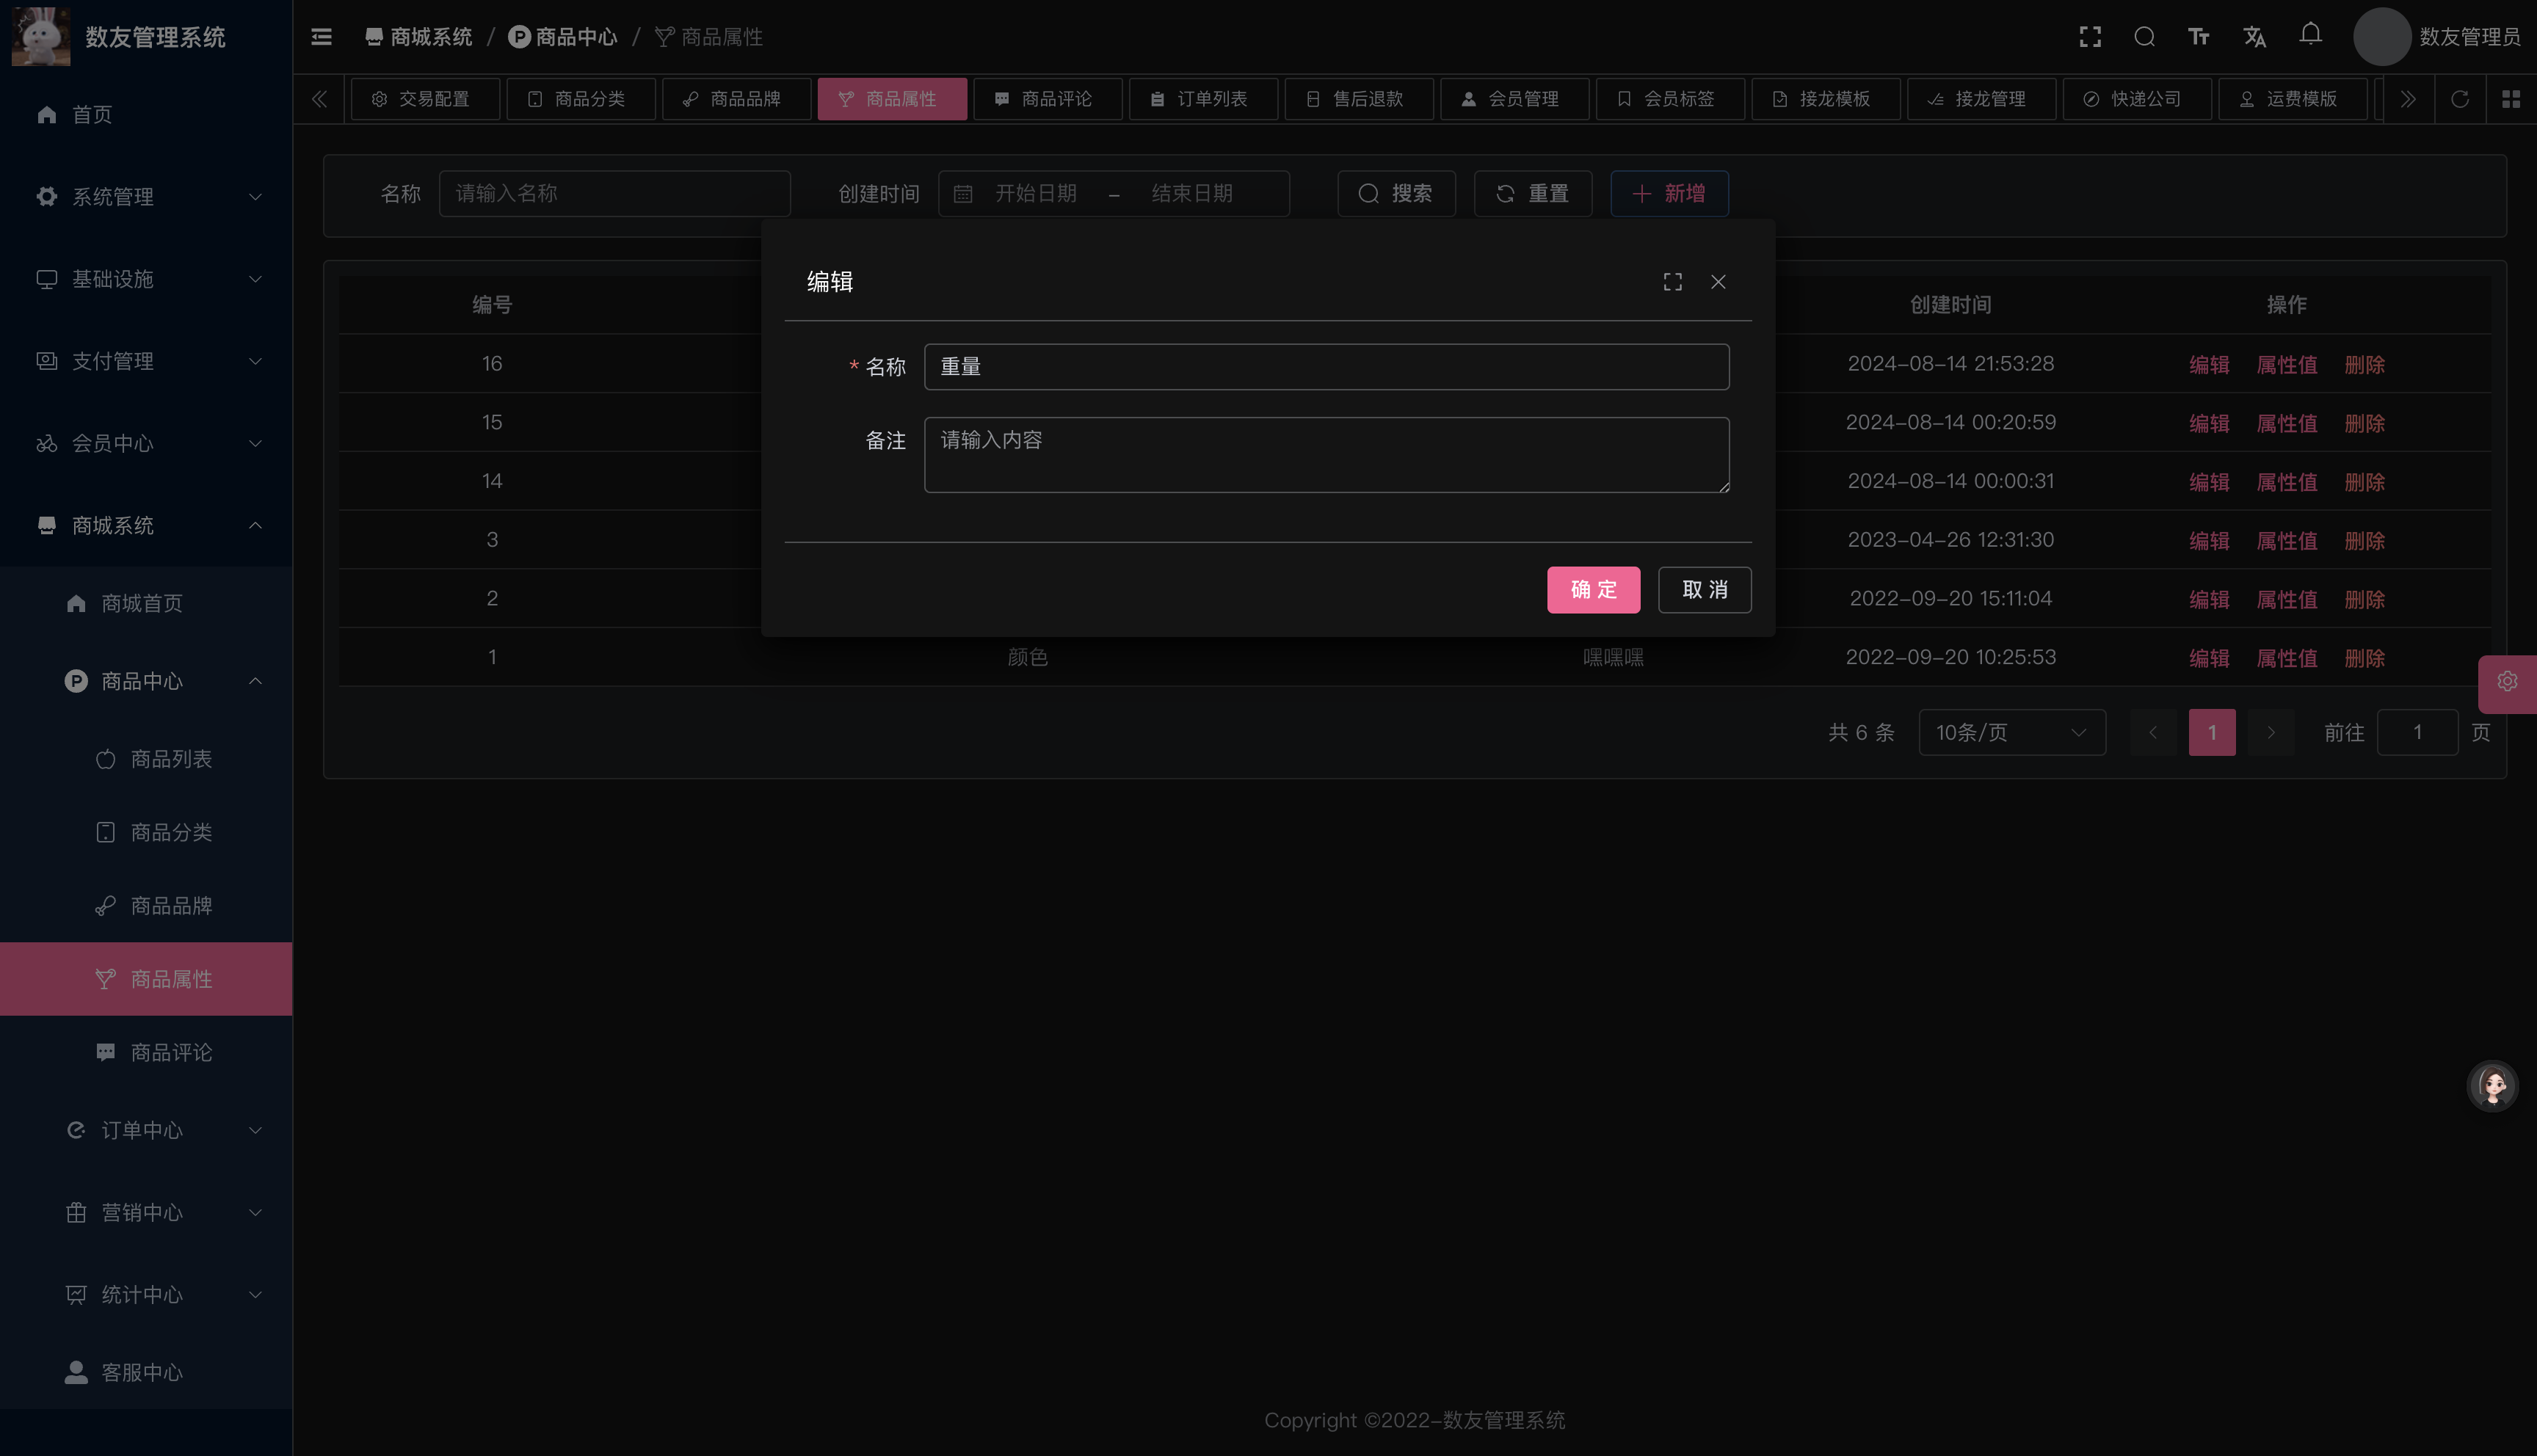Screen dimensions: 2537x1456
Task: Open the tab grid menu icon
Action: [x=2511, y=99]
